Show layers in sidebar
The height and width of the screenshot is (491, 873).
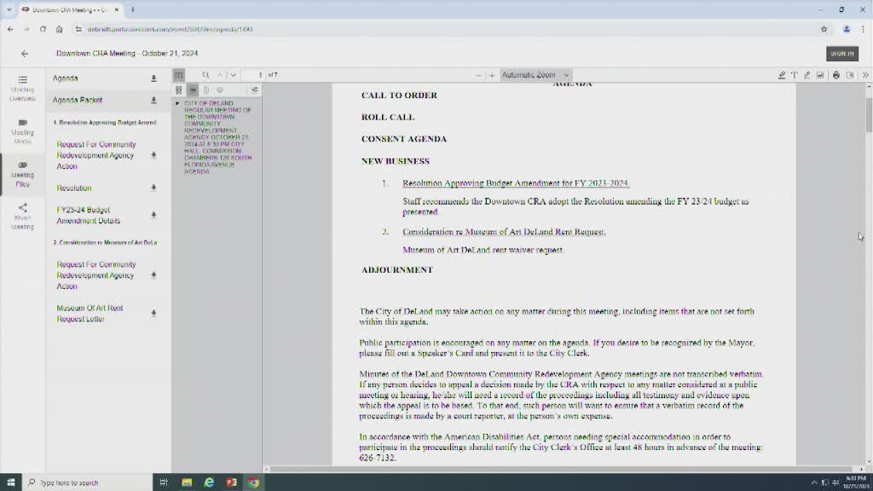[x=220, y=90]
